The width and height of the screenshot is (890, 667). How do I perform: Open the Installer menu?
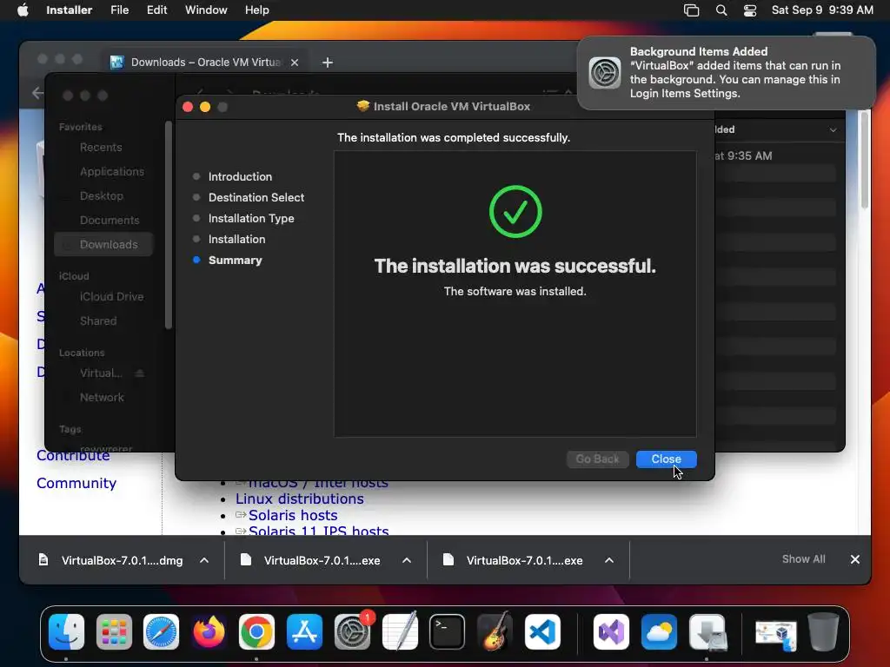[x=69, y=10]
